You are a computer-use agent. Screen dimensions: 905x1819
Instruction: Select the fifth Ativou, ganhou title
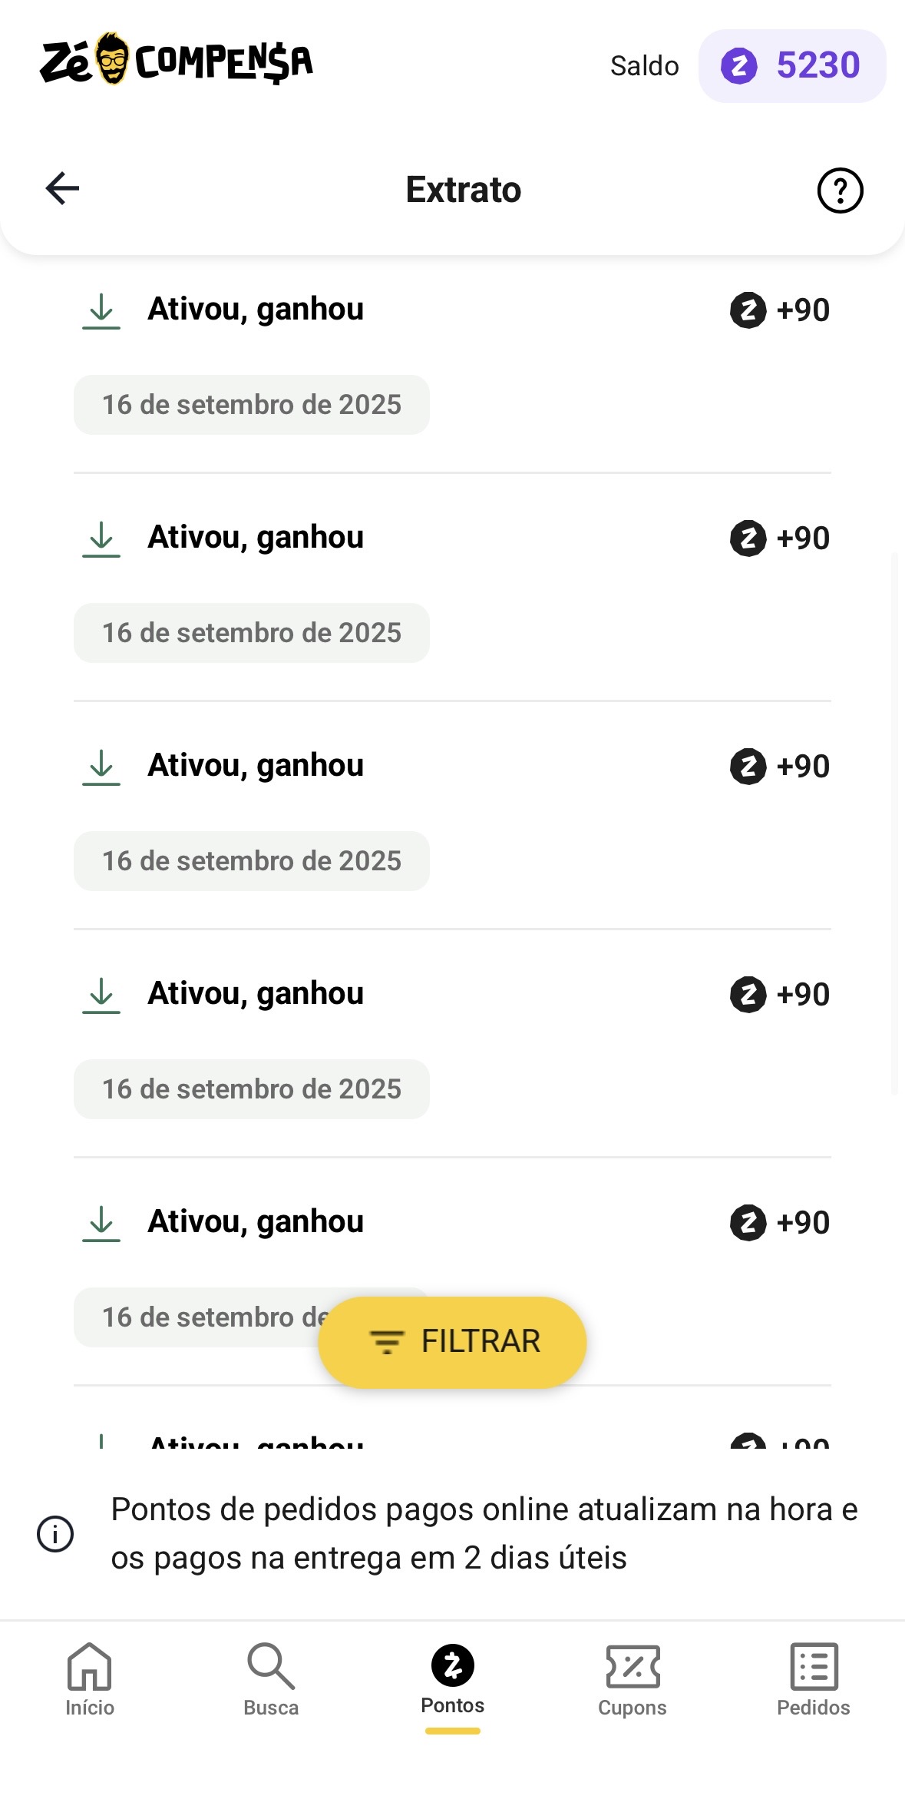[x=256, y=1222]
